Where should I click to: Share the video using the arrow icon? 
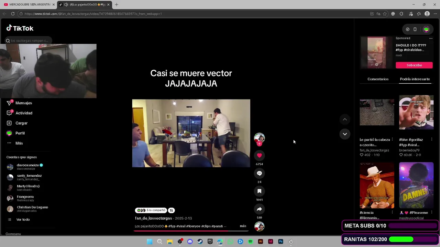(x=259, y=209)
